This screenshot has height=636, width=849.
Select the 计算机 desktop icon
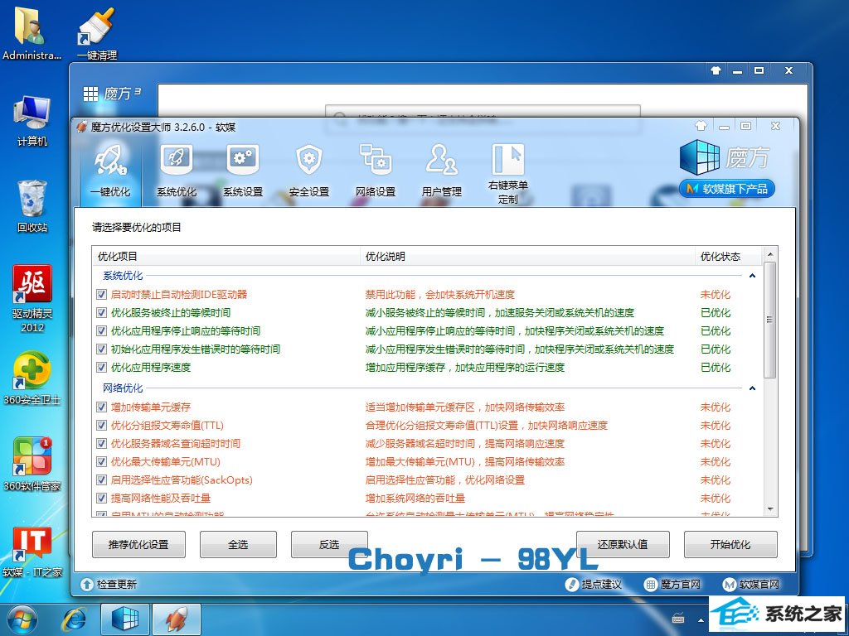(32, 120)
